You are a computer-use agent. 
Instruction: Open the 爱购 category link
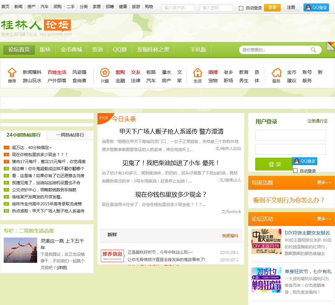pyautogui.click(x=120, y=72)
